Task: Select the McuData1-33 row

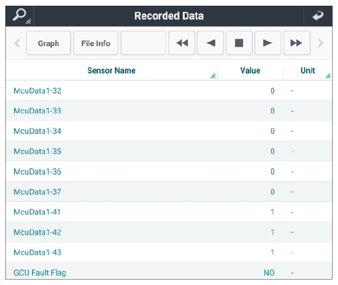Action: click(x=169, y=111)
